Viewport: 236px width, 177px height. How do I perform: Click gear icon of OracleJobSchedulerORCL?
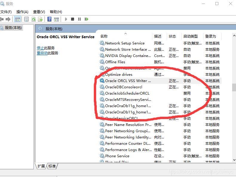pyautogui.click(x=102, y=93)
